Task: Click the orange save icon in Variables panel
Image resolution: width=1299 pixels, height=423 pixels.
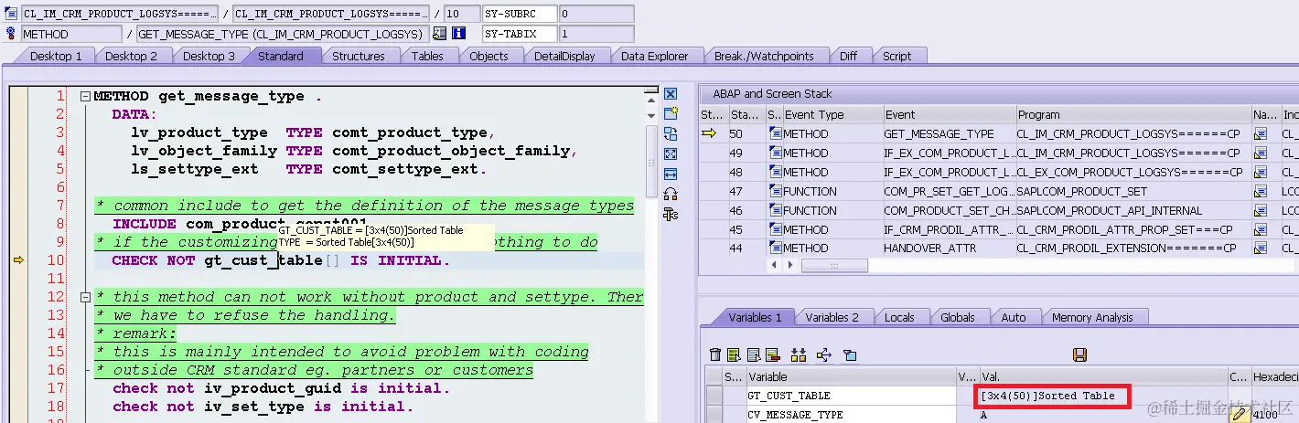Action: pos(1079,354)
